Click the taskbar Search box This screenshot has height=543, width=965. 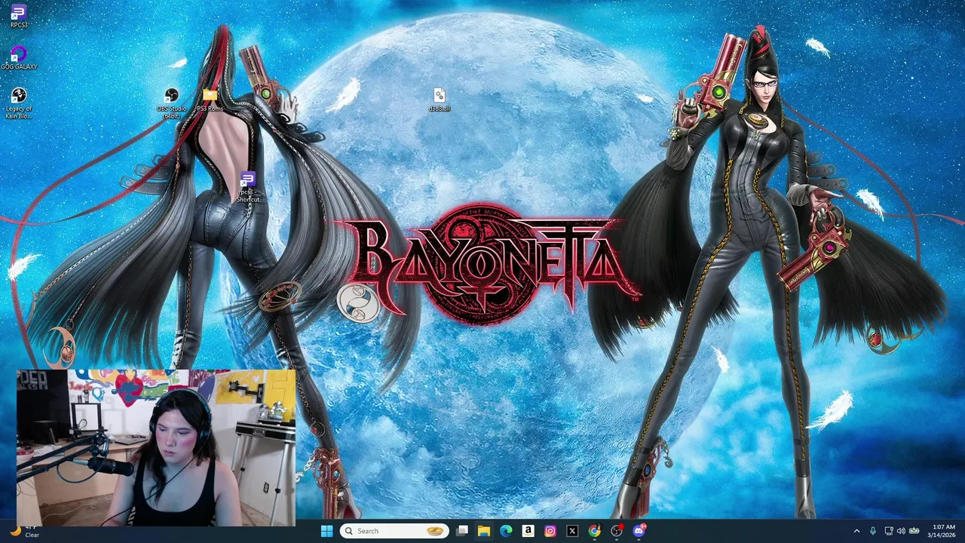click(394, 531)
